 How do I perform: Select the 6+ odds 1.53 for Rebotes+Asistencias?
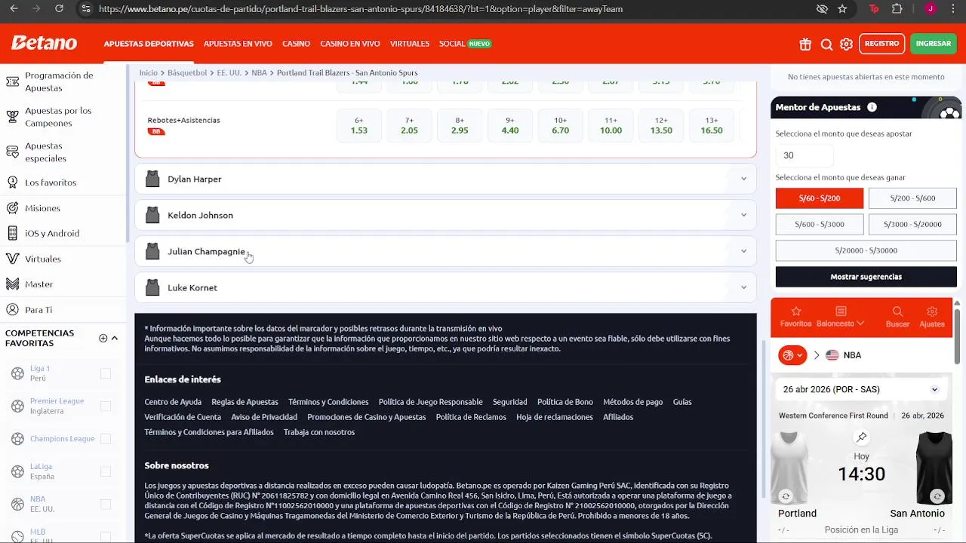point(359,125)
